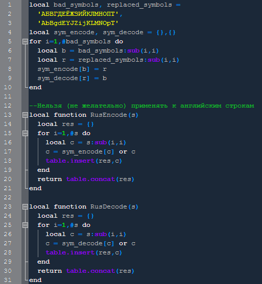Screen dimensions: 262x284
Task: Click sym_encode[b] assignment on line 8
Action: click(x=72, y=69)
